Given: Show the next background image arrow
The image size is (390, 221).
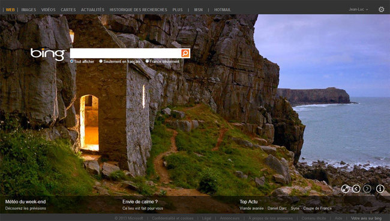Looking at the screenshot, I should (367, 189).
